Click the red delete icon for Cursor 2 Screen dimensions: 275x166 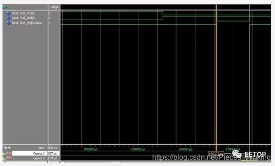(x=11, y=158)
